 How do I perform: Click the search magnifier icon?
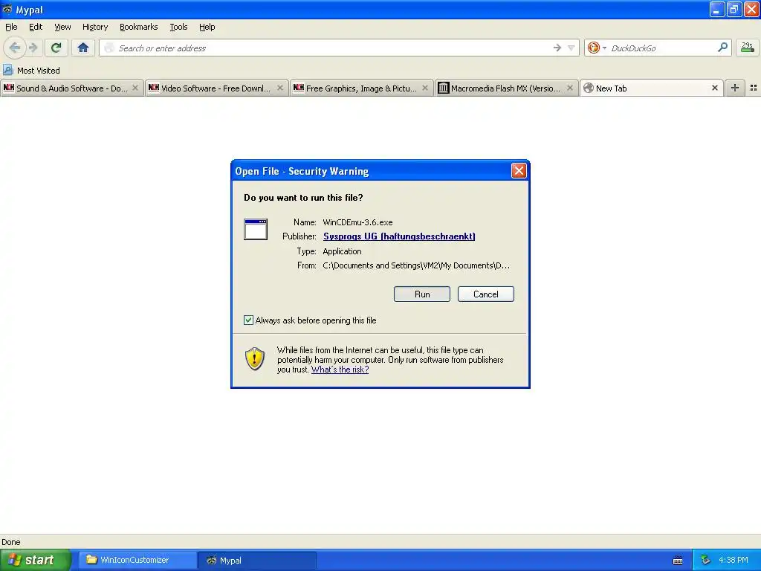[x=722, y=48]
